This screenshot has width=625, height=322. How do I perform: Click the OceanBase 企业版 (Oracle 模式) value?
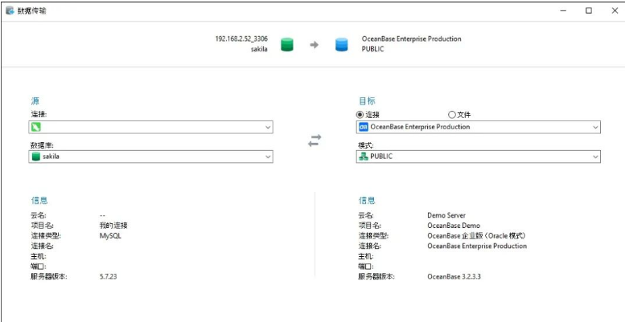click(x=477, y=235)
